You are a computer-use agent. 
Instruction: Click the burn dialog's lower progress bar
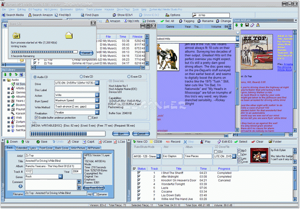pyautogui.click(x=68, y=134)
